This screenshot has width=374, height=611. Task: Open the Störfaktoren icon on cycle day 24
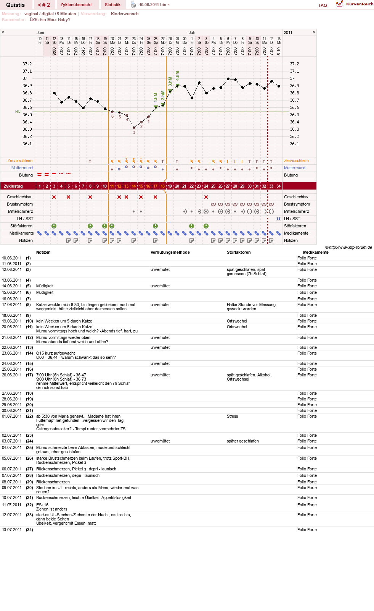[206, 226]
